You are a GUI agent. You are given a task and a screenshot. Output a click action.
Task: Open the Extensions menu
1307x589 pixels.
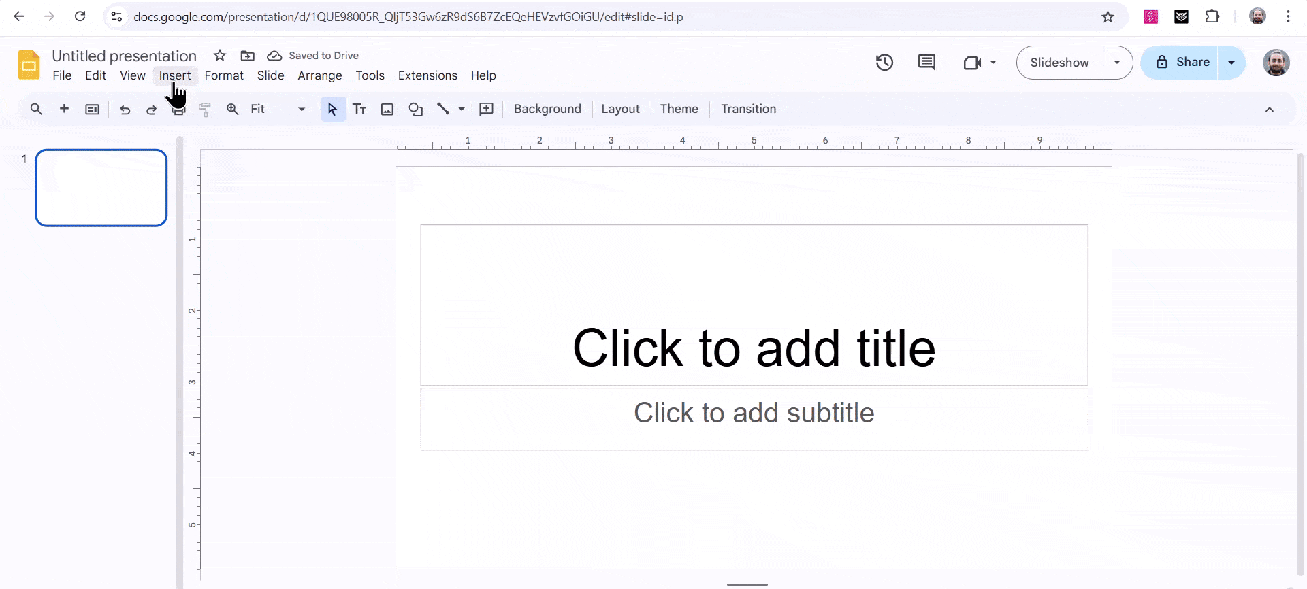427,75
